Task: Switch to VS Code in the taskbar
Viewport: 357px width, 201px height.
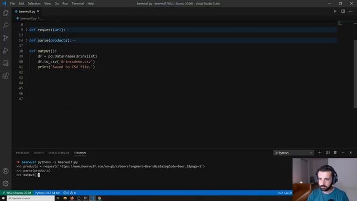Action: 93,198
